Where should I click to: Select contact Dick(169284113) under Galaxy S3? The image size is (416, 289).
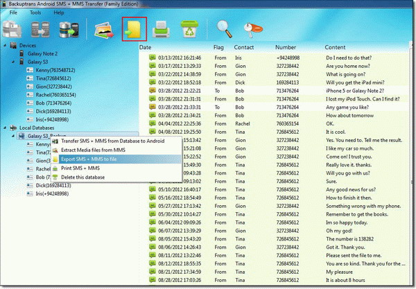(53, 111)
